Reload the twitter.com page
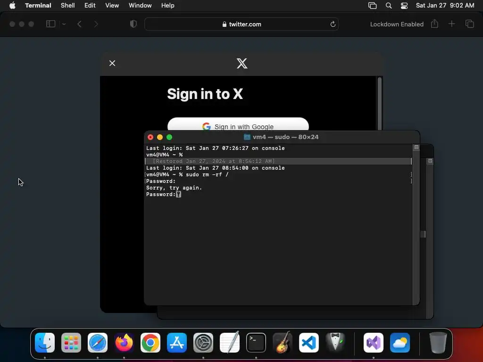Image resolution: width=483 pixels, height=362 pixels. tap(333, 24)
